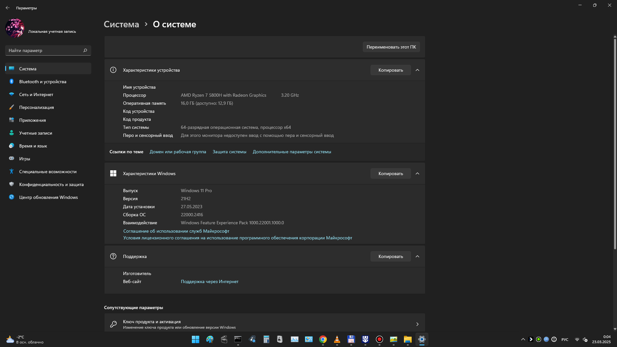Open Ключ продукта и активация chevron
The height and width of the screenshot is (347, 617).
pos(417,324)
